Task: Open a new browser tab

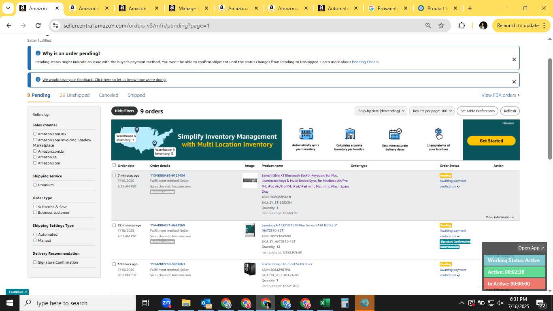Action: (470, 8)
